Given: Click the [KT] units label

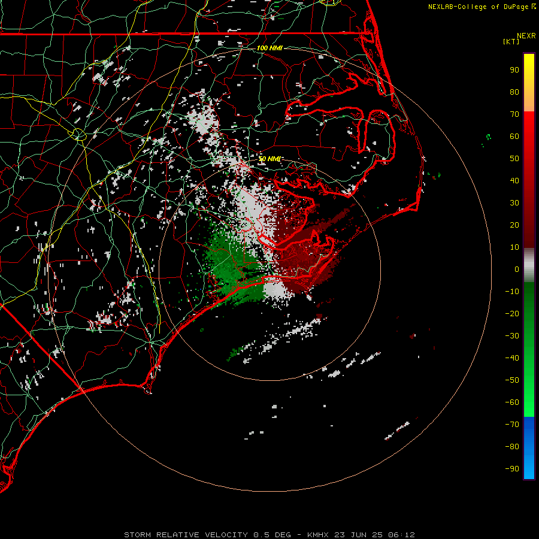Looking at the screenshot, I should tap(511, 41).
